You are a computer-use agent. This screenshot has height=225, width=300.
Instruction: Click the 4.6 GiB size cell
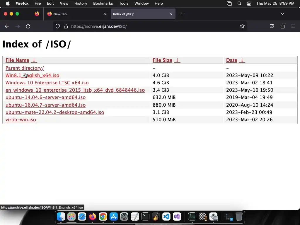[161, 83]
